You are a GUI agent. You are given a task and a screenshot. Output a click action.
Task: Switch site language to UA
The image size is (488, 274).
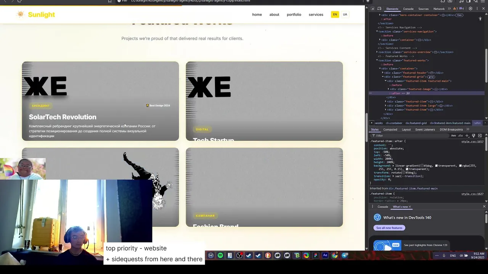coord(345,14)
